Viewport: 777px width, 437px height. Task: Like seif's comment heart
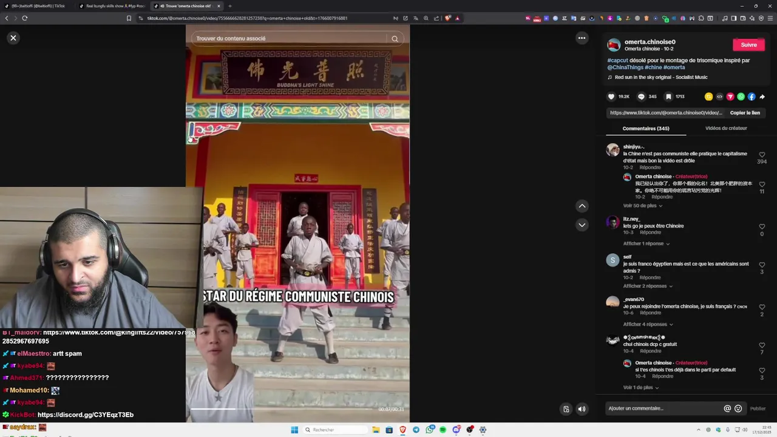coord(762,265)
